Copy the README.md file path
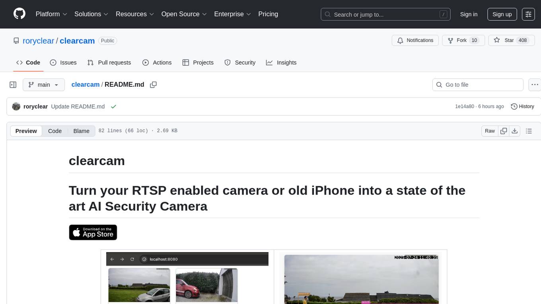The width and height of the screenshot is (541, 304). (153, 85)
